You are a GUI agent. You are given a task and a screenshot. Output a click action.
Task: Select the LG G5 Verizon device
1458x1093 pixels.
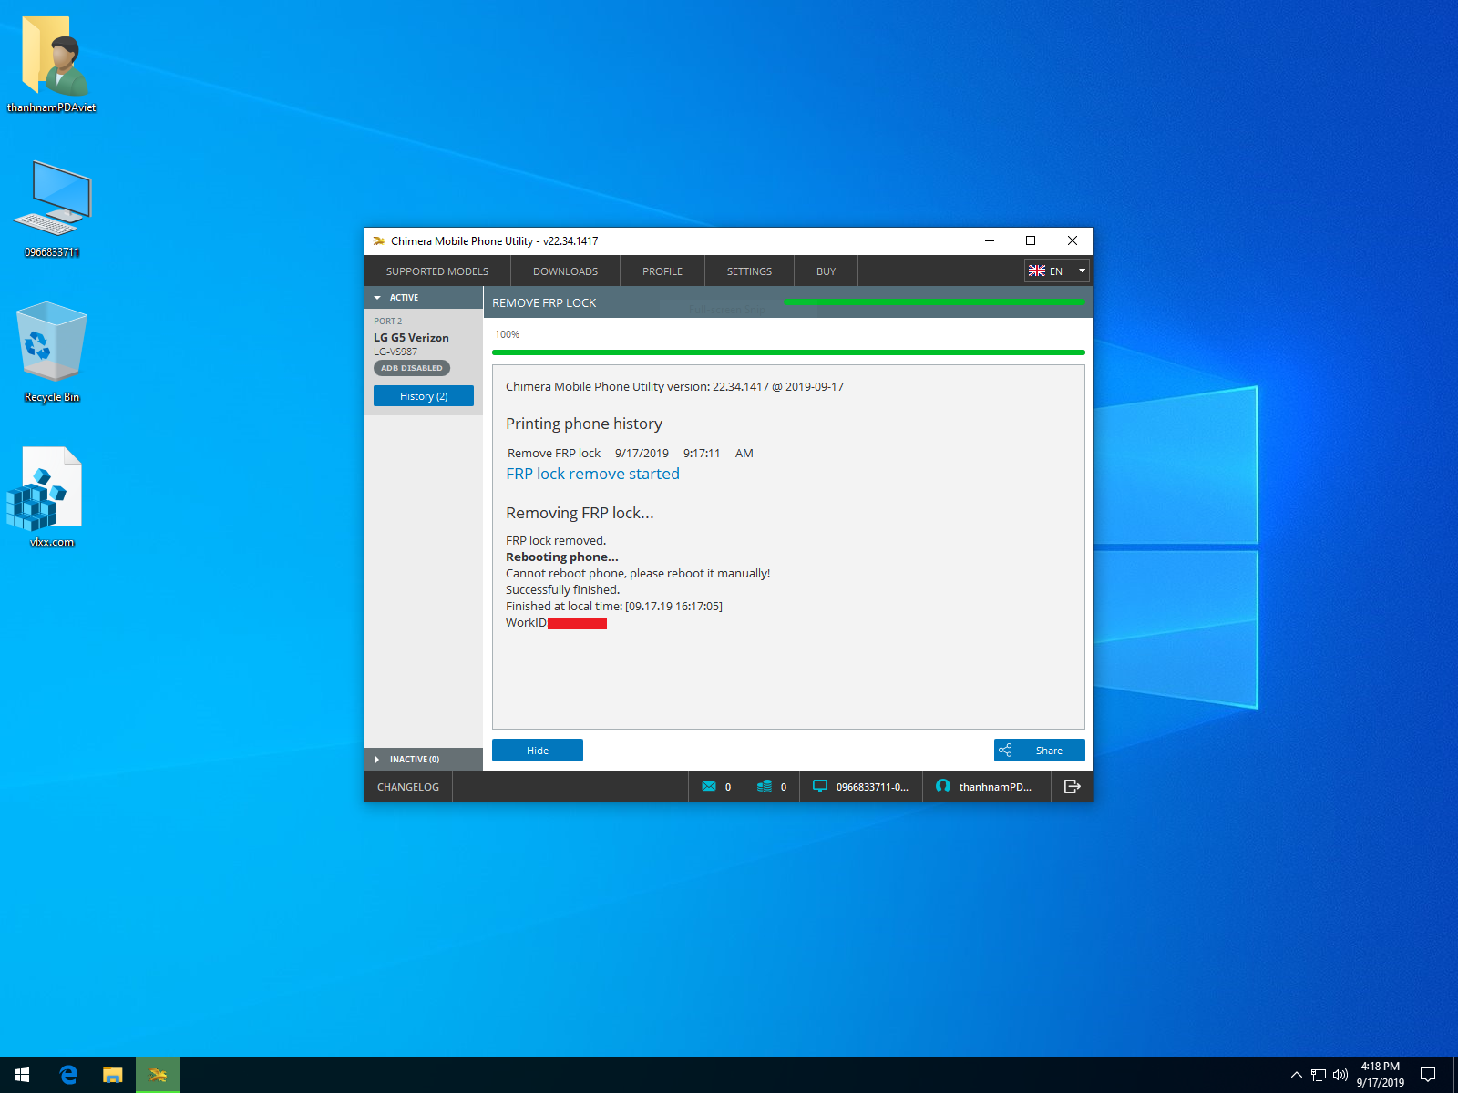(411, 338)
